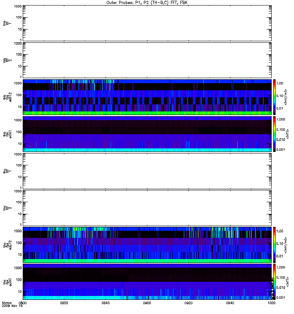
Task: Click the thb fbk scm1 spectrogram panel
Action: (x=147, y=134)
